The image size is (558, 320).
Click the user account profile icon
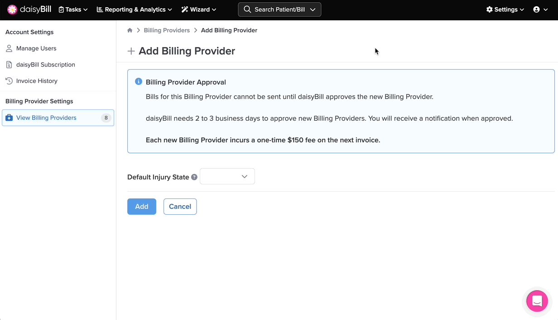[x=537, y=9]
